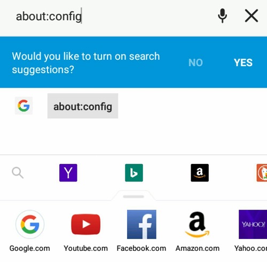Viewport: 267px width, 262px height.
Task: Click the about:config address field
Action: [114, 16]
